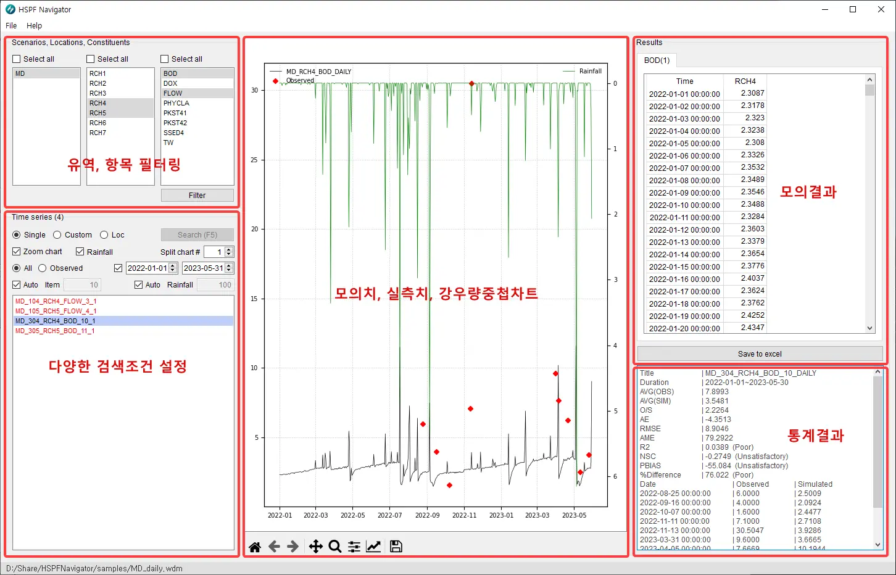Image resolution: width=896 pixels, height=575 pixels.
Task: Switch to the BOD(1) results tab
Action: pyautogui.click(x=657, y=60)
